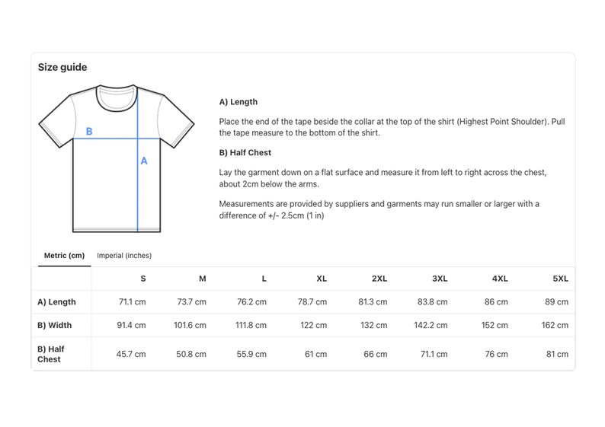605x427 pixels.
Task: Click the B) Half Chest row label
Action: click(x=51, y=354)
